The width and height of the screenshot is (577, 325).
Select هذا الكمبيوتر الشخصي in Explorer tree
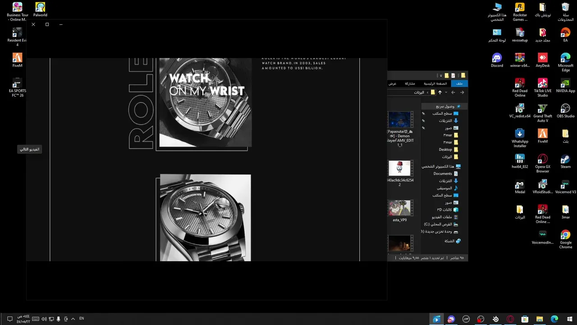(441, 166)
